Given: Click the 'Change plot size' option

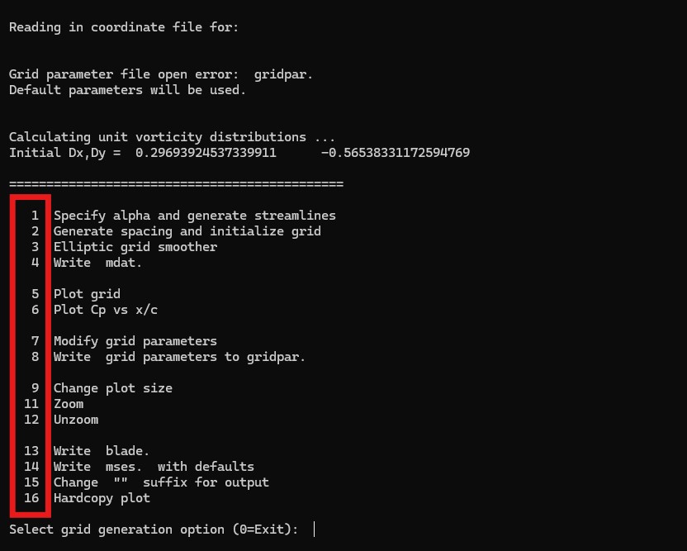Looking at the screenshot, I should tap(113, 388).
